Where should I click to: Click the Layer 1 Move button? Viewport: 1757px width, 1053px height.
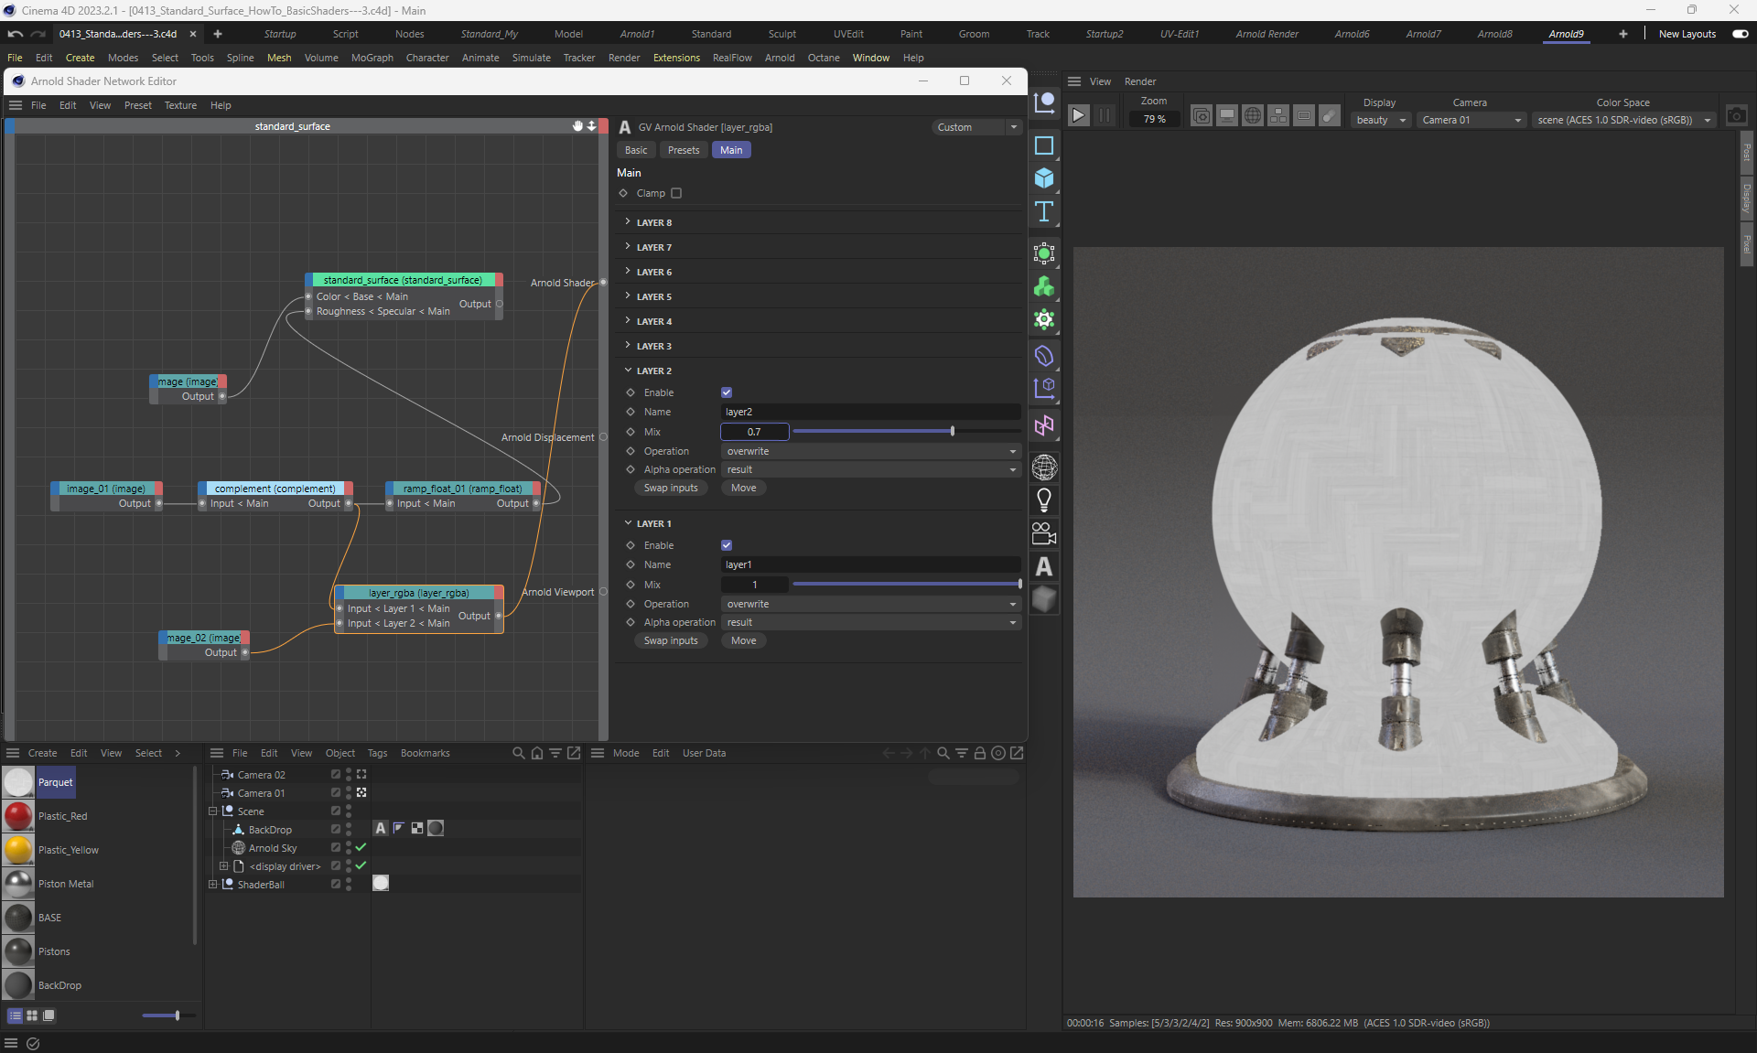pyautogui.click(x=743, y=640)
